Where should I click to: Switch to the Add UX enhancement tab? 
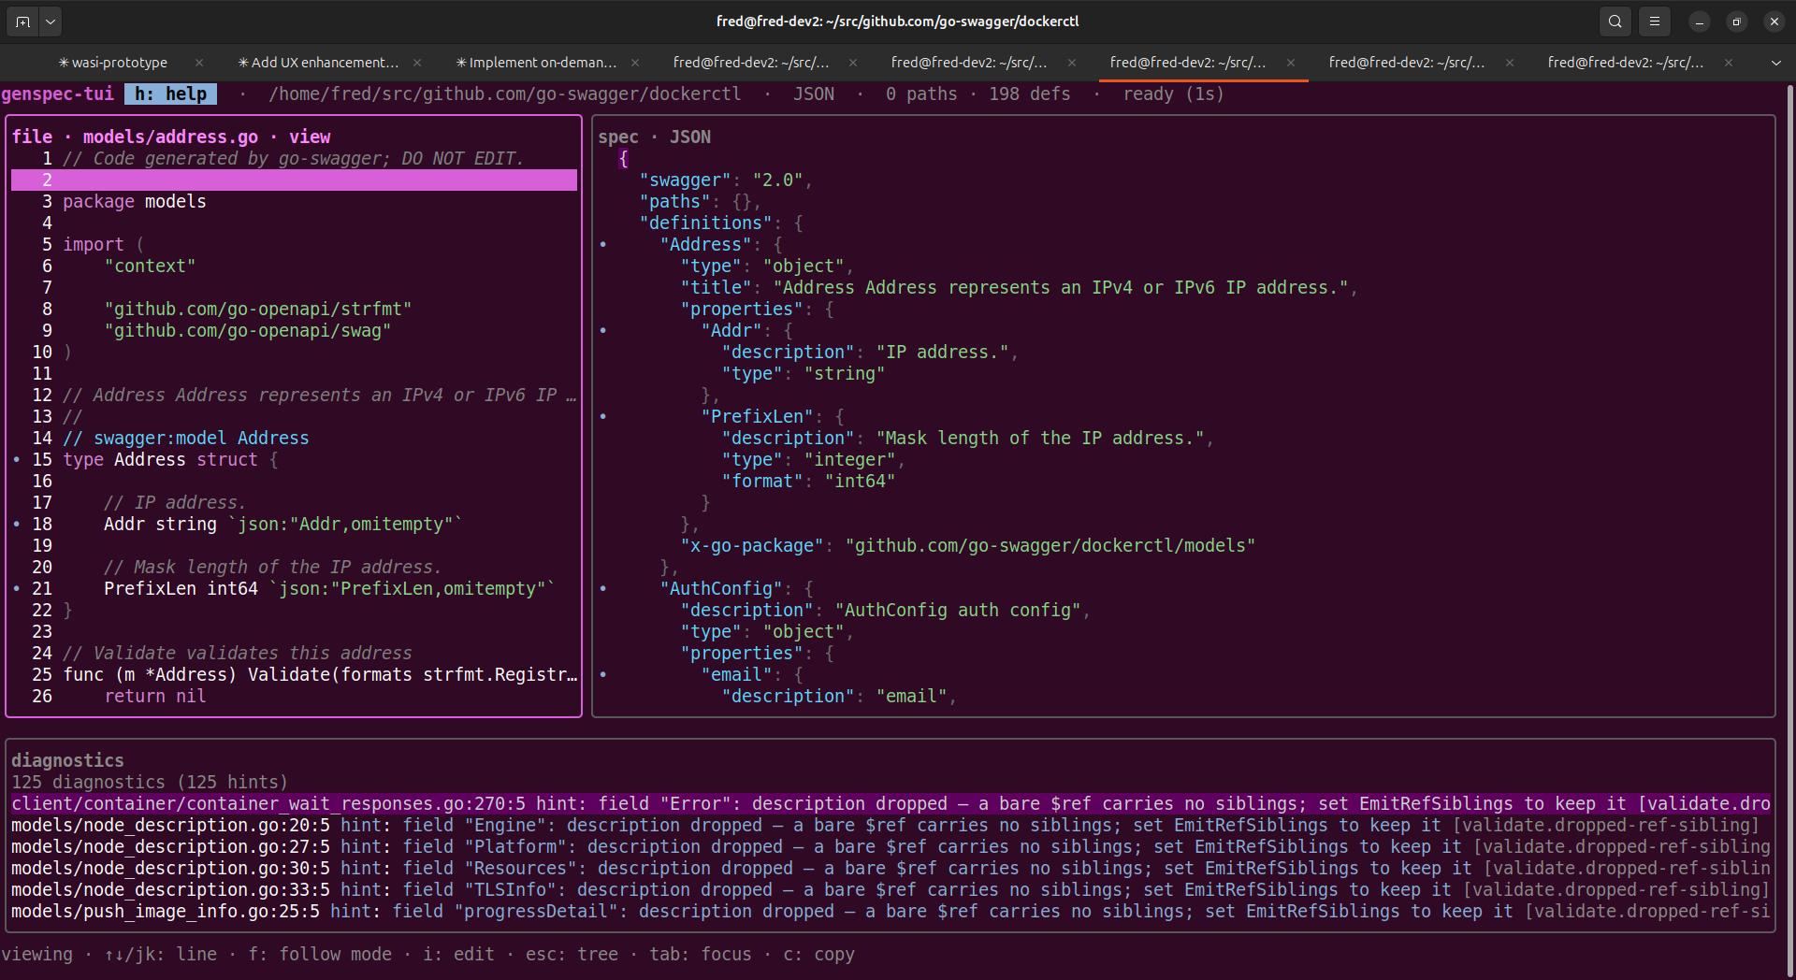[x=318, y=63]
